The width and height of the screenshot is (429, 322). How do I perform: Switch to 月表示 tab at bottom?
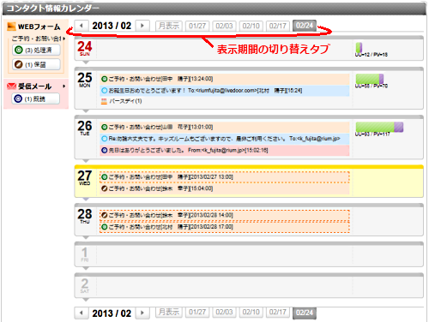click(169, 312)
